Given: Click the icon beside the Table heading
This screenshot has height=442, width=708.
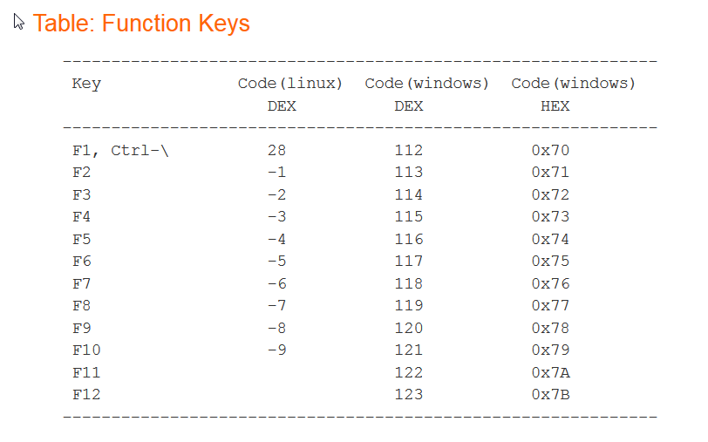Looking at the screenshot, I should [x=19, y=22].
